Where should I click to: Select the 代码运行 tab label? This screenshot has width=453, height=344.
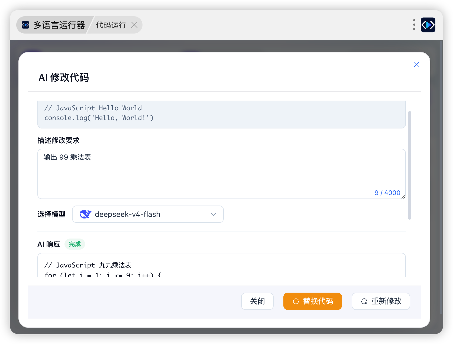[111, 25]
